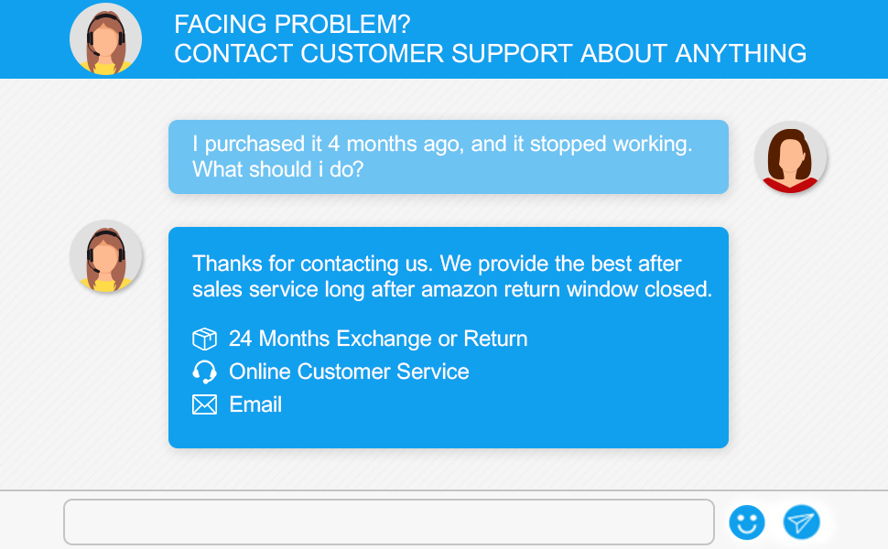The width and height of the screenshot is (888, 549).
Task: Click the envelope icon beside Email
Action: [x=204, y=404]
